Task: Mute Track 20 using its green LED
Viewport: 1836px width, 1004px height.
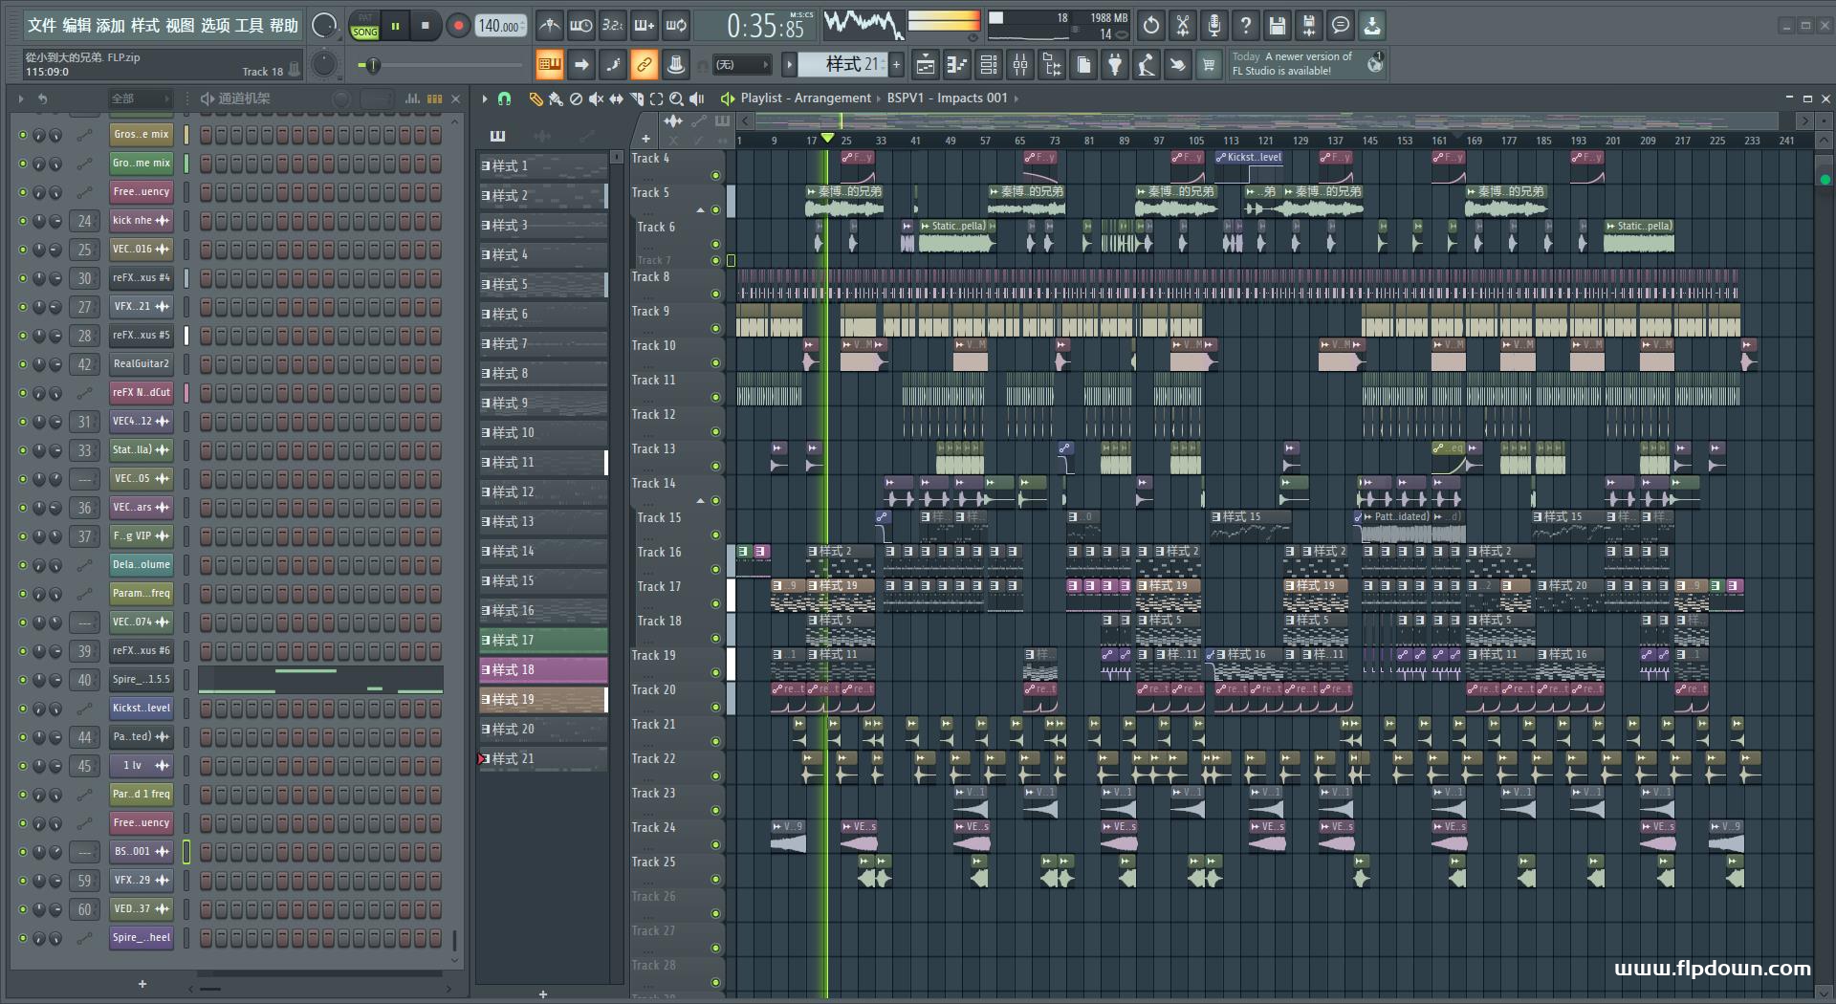Action: coord(715,708)
